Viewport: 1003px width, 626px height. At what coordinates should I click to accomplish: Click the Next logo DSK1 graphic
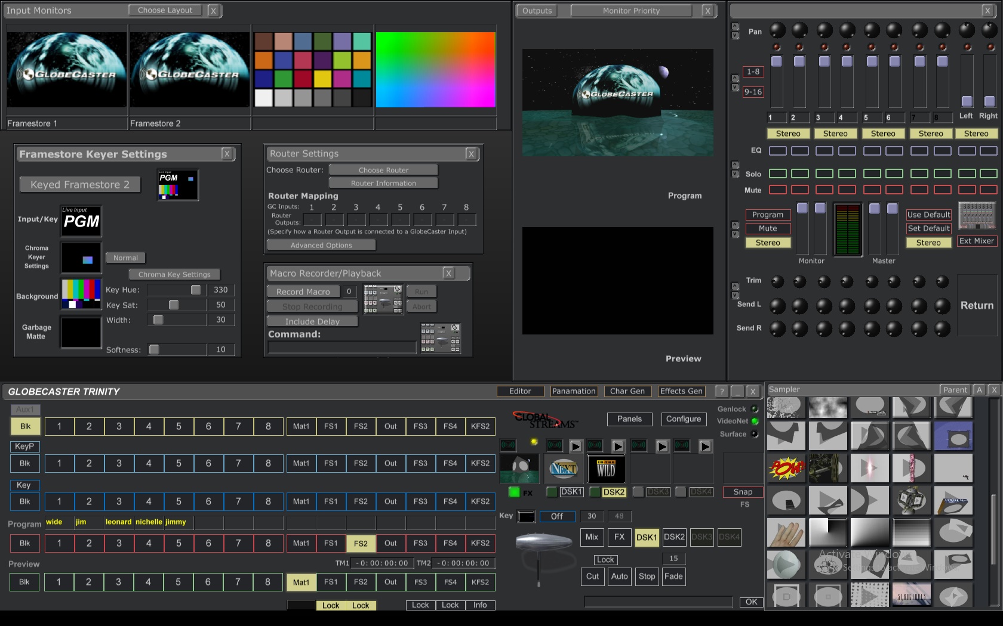(563, 469)
